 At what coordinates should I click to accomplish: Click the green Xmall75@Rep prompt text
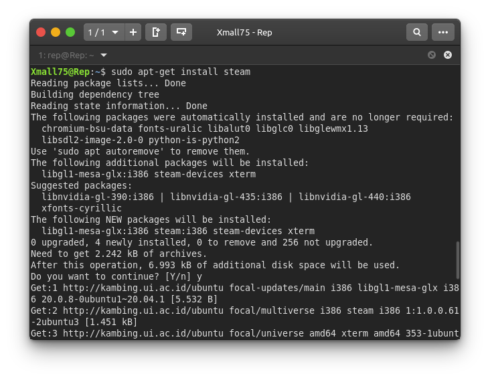60,72
